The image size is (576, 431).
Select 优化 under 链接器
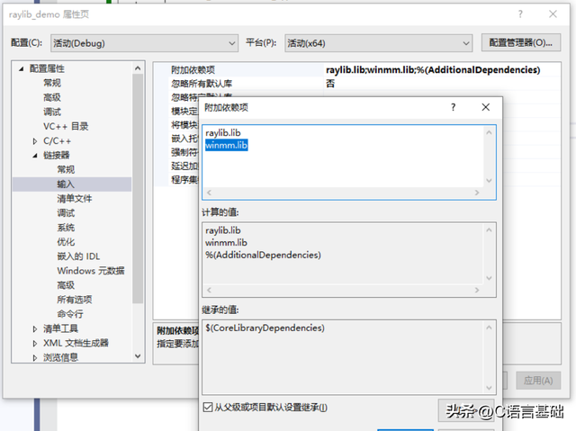(66, 242)
